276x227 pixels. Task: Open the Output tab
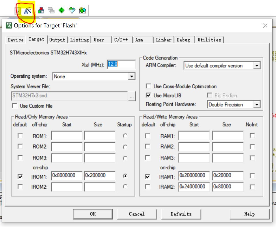pos(57,40)
